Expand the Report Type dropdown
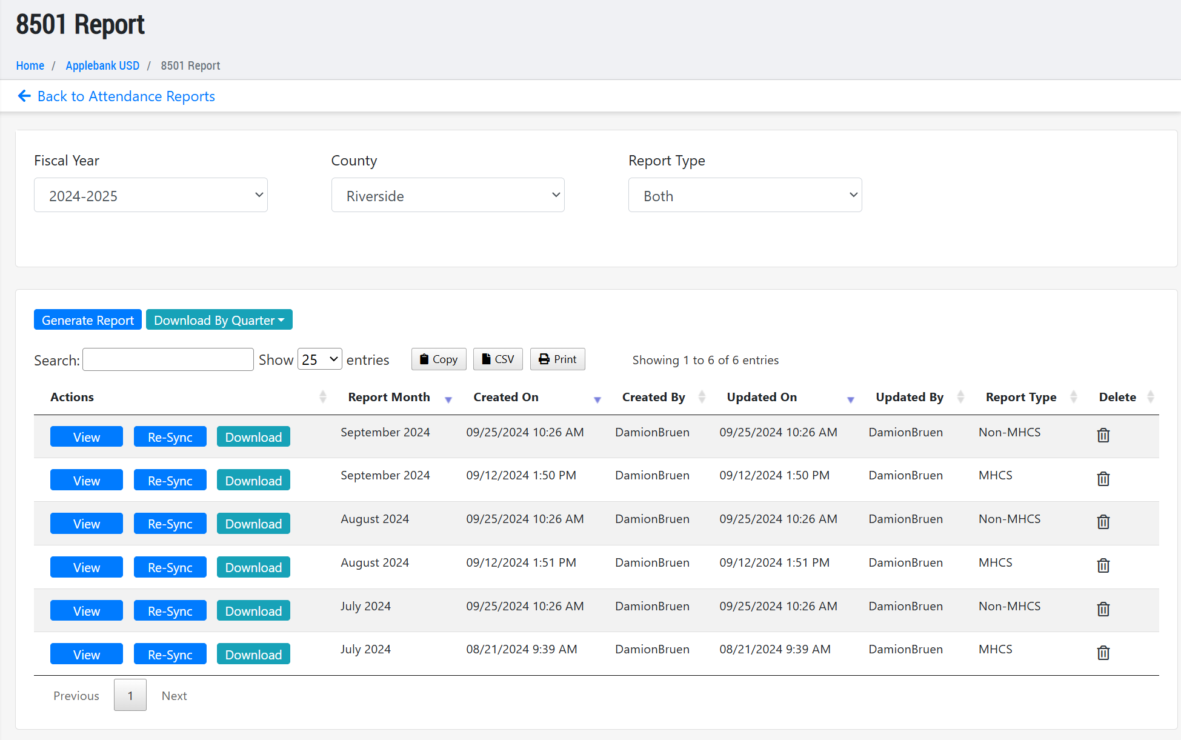This screenshot has height=740, width=1181. coord(745,195)
